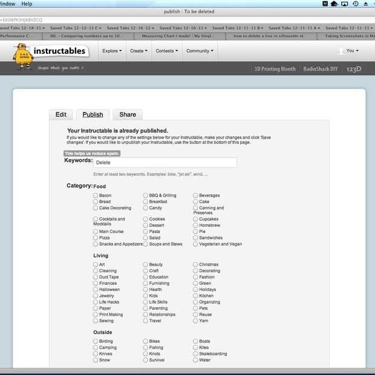375x375 pixels.
Task: Open the Time Machine menu bar icon
Action: (x=356, y=4)
